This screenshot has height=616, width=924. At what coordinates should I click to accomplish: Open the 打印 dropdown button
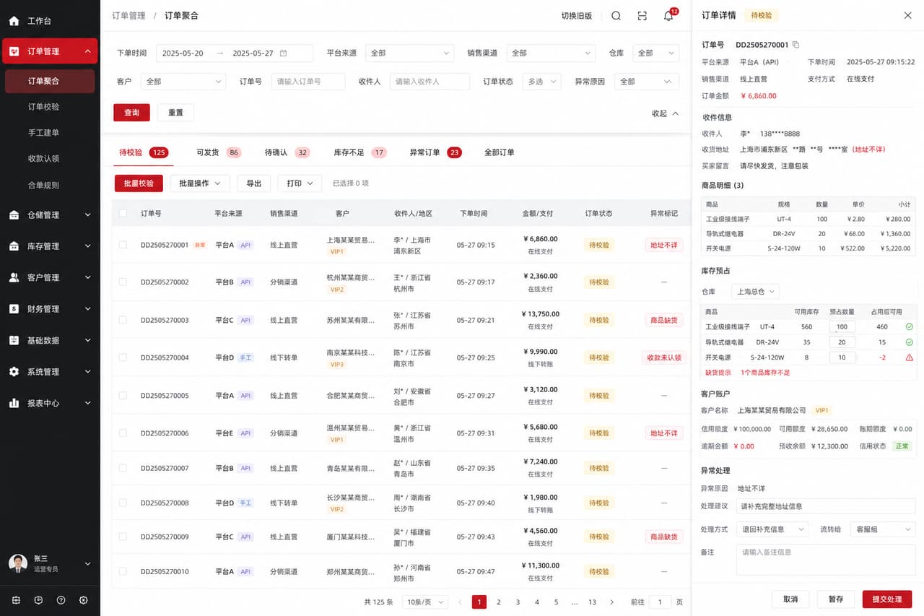click(300, 183)
